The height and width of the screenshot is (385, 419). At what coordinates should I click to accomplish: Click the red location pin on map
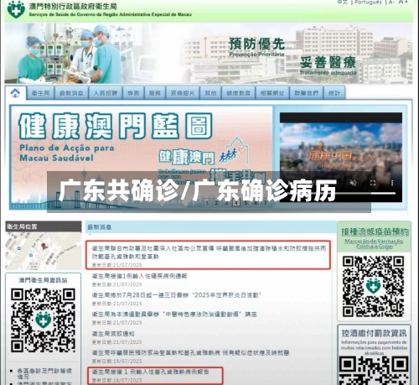coord(44,247)
